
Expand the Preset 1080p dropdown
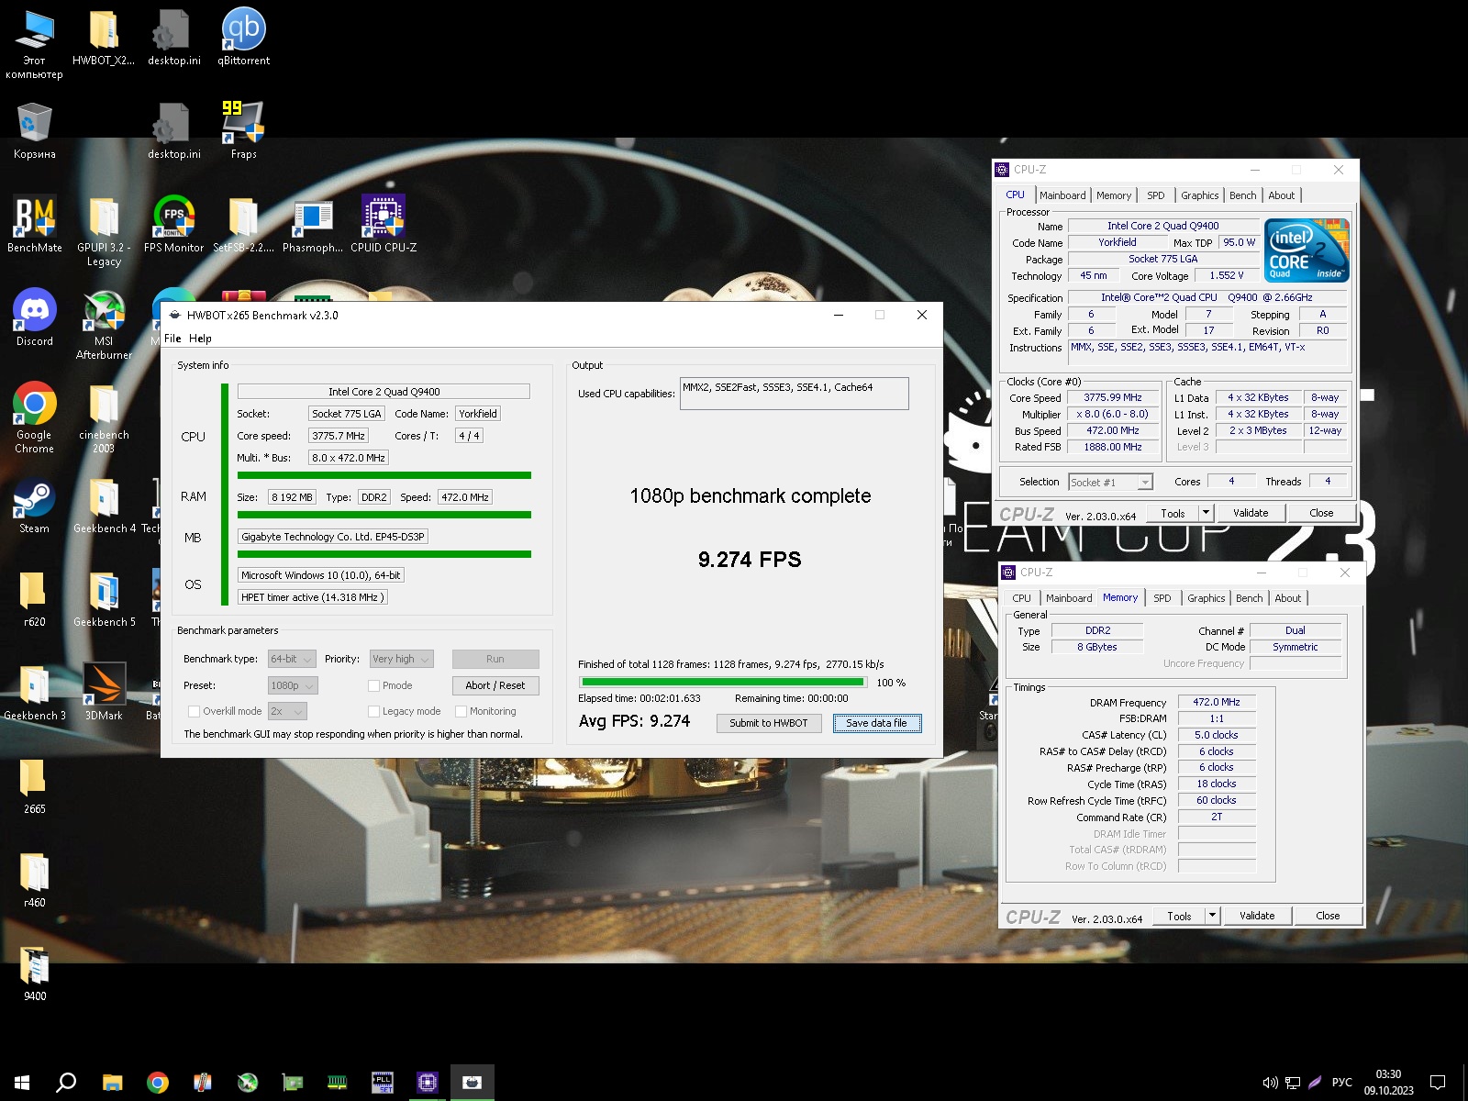point(292,685)
